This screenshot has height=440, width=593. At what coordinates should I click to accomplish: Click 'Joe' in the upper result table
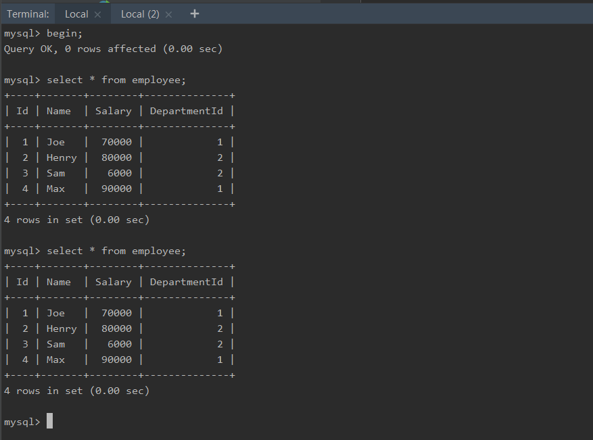pos(55,142)
